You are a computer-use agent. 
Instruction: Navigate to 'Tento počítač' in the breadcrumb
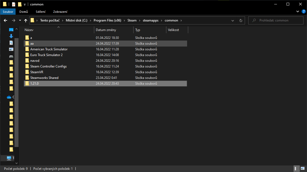pos(50,20)
